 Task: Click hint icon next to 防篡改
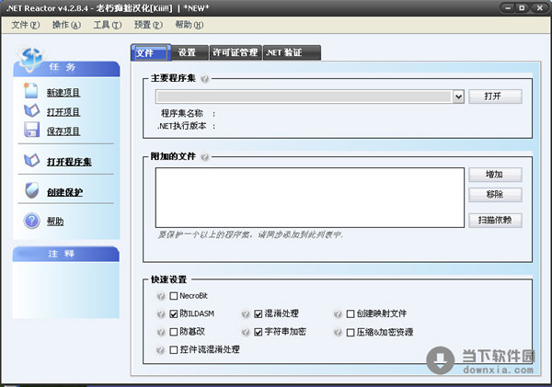[x=160, y=332]
